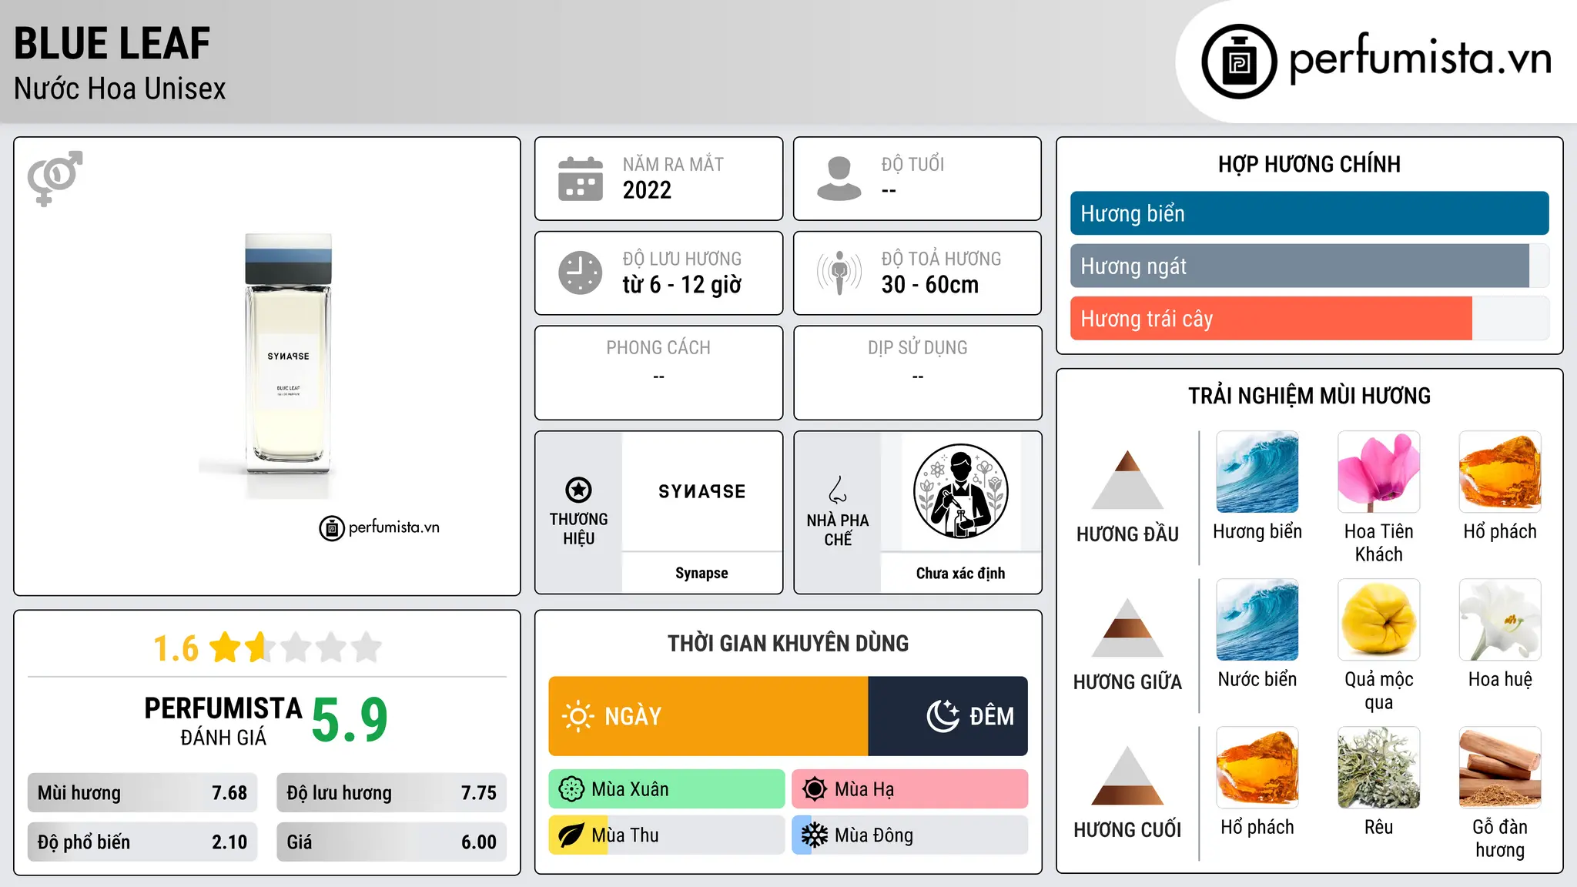Open the Rêu moss thumbnail
This screenshot has width=1577, height=887.
(1379, 768)
